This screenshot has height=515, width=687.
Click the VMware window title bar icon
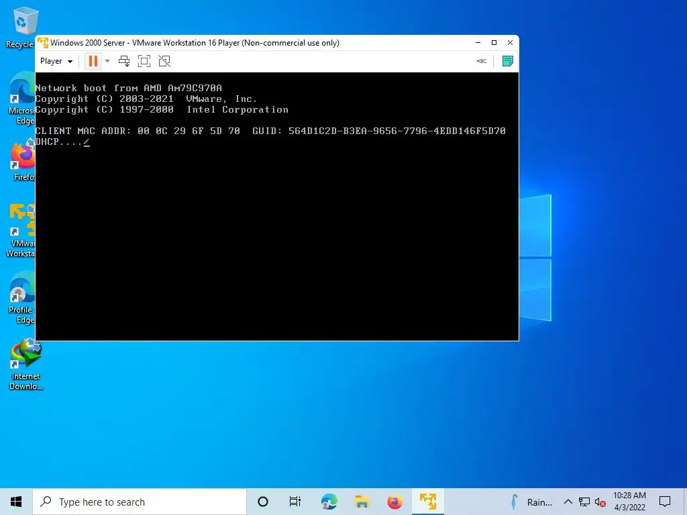pyautogui.click(x=43, y=43)
